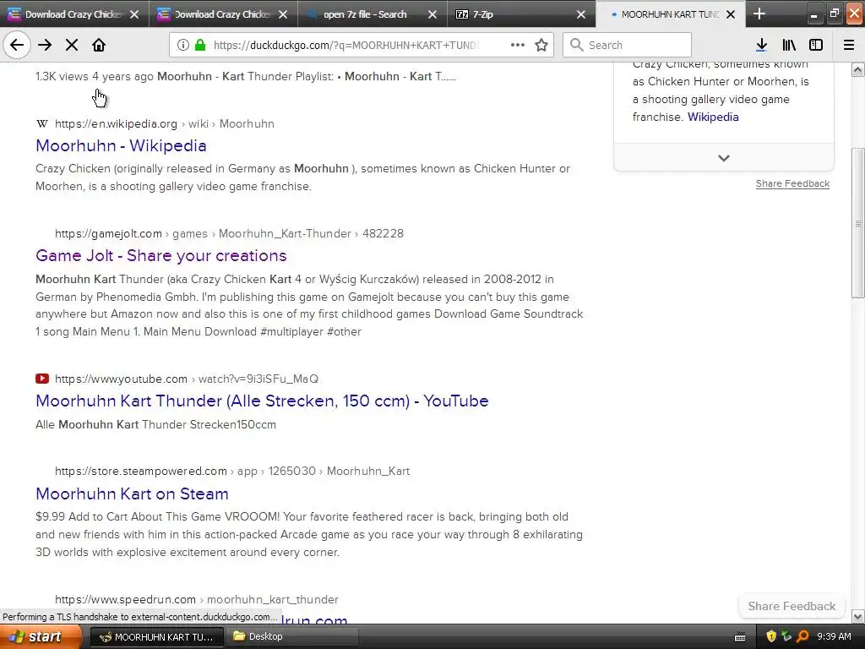Click Share Feedback under the info box
The image size is (865, 649).
coord(792,183)
